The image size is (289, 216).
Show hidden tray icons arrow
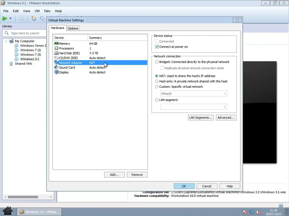(238, 212)
